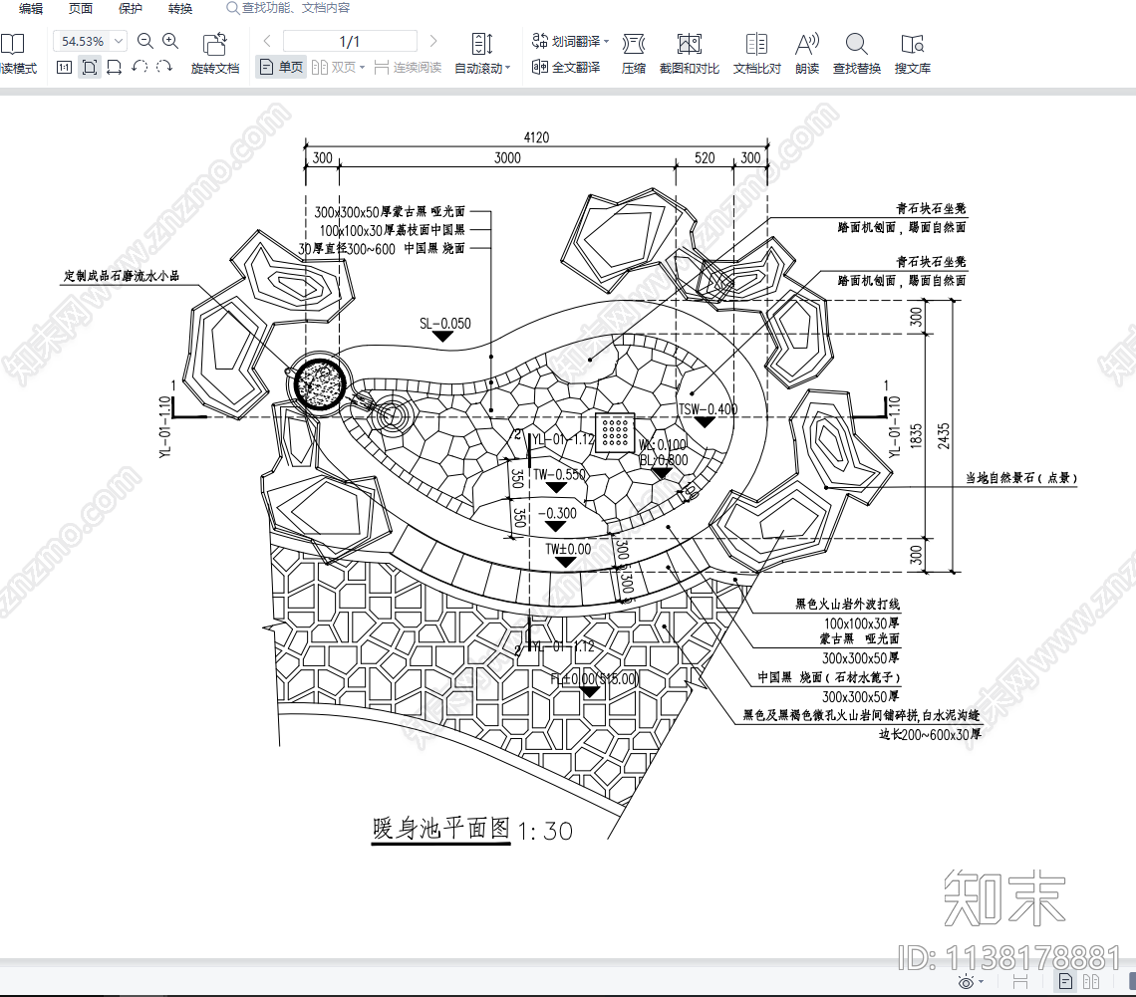Click the zoom in magnifier icon
The image size is (1136, 997).
pos(170,41)
